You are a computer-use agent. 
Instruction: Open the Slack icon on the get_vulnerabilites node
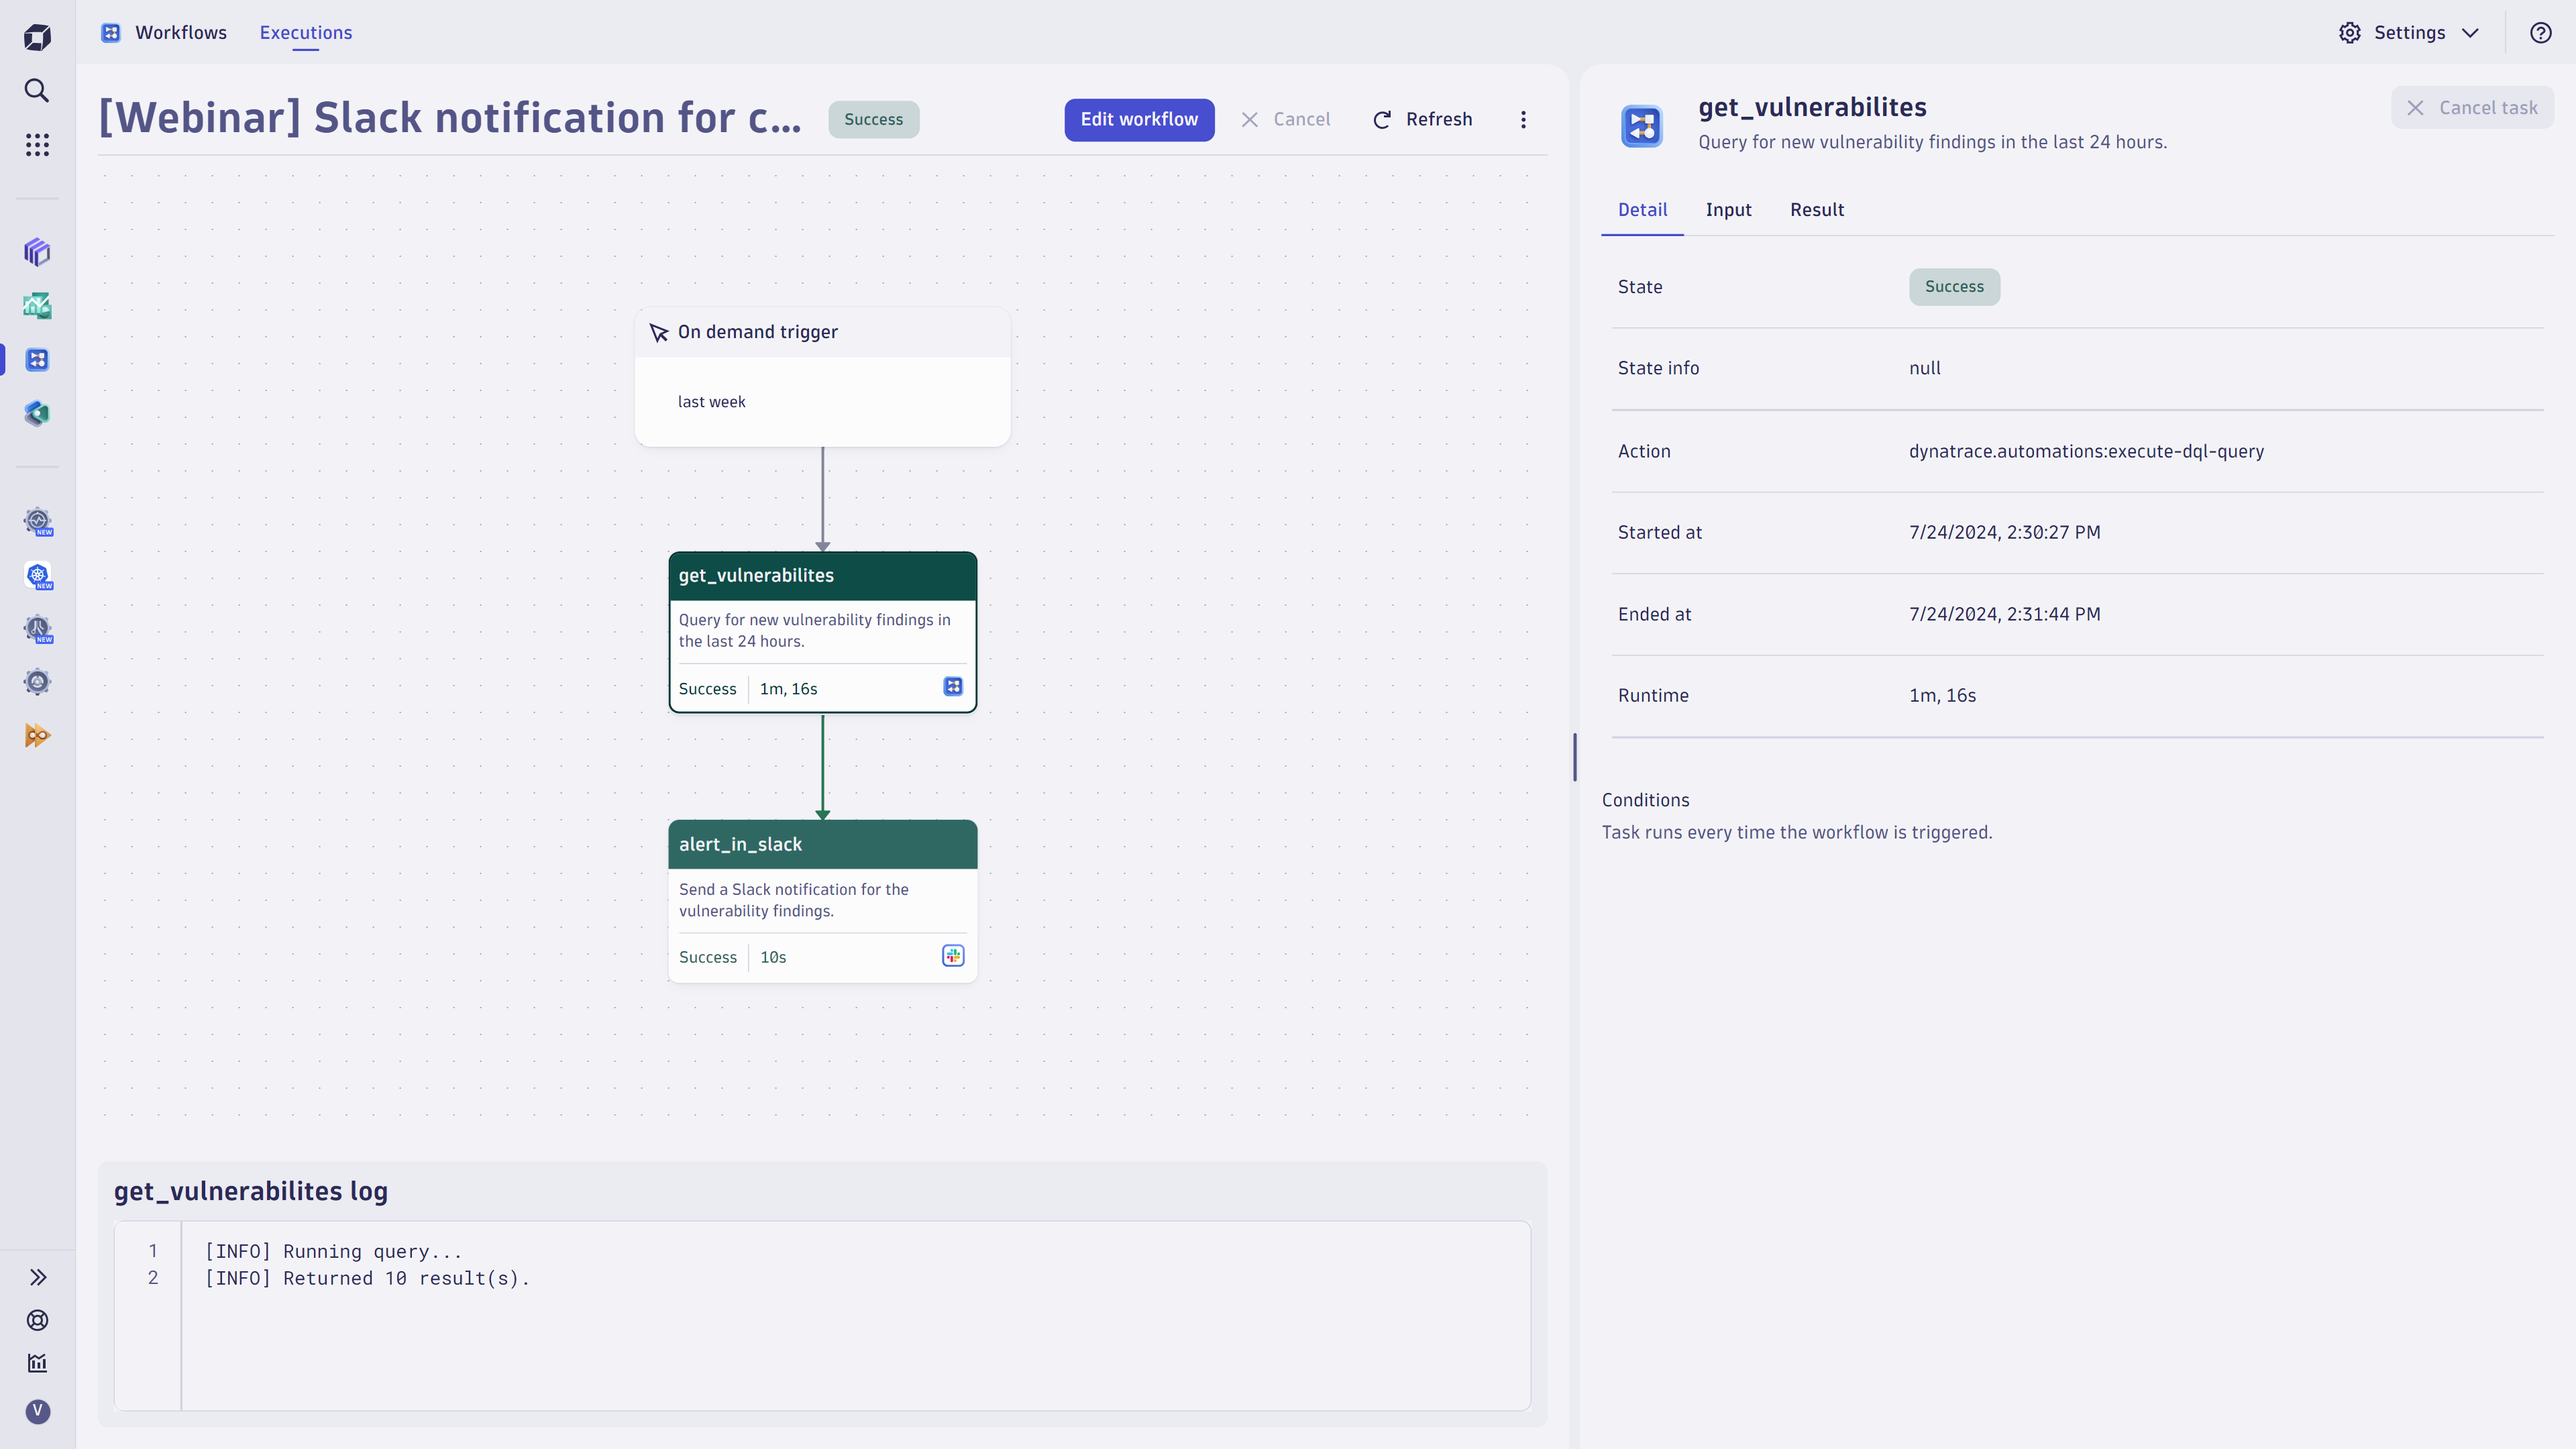click(952, 687)
